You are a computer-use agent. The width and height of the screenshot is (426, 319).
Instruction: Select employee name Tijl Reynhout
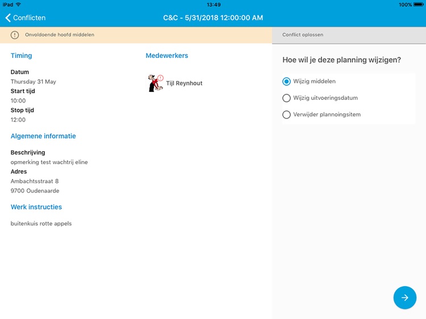(184, 83)
